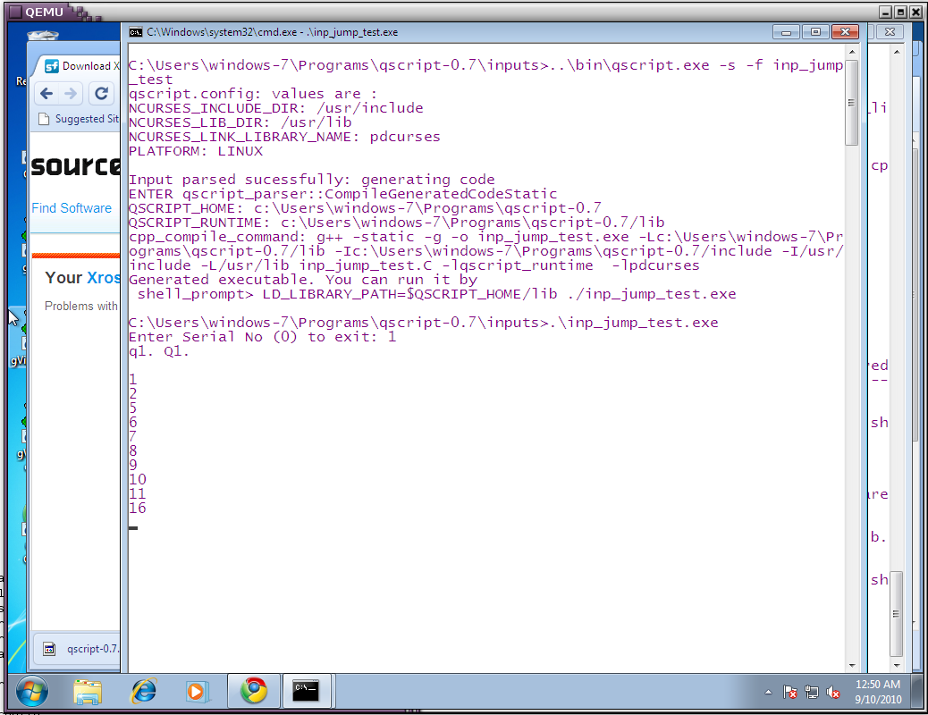
Task: Click the muted volume tray icon
Action: click(x=834, y=692)
